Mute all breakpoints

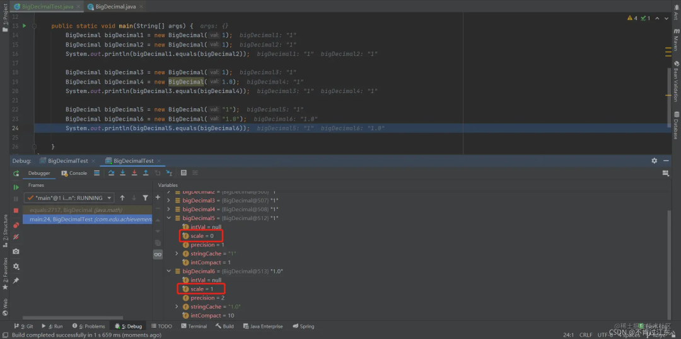tap(16, 237)
